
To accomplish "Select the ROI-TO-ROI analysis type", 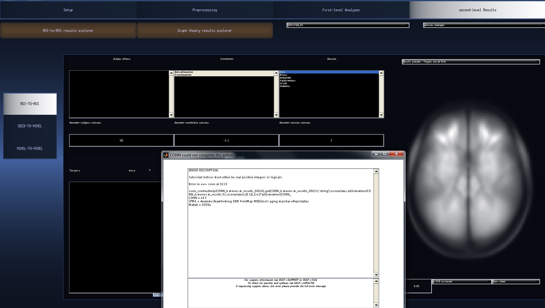I will 30,104.
